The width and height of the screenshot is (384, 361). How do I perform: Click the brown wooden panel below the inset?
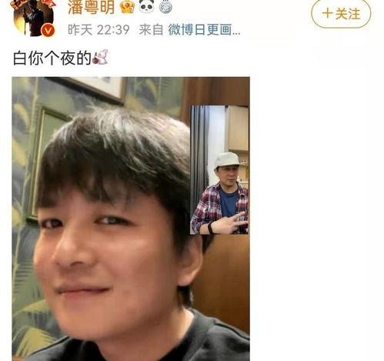pos(224,282)
